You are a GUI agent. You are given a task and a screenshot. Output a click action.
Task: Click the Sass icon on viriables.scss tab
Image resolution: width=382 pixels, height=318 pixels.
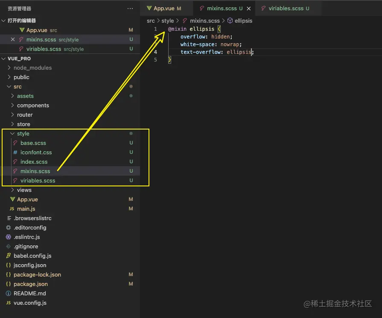(x=263, y=9)
